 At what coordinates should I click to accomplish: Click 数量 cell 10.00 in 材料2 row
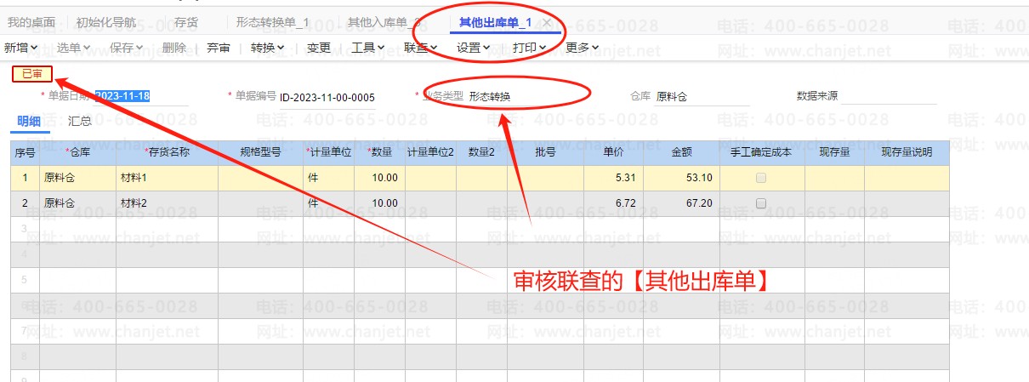(379, 203)
